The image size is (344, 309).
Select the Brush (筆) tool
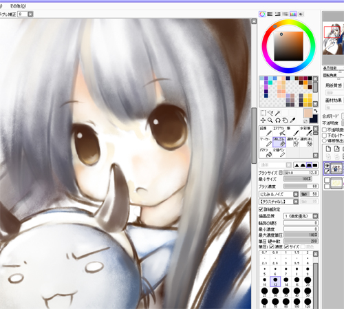point(292,131)
